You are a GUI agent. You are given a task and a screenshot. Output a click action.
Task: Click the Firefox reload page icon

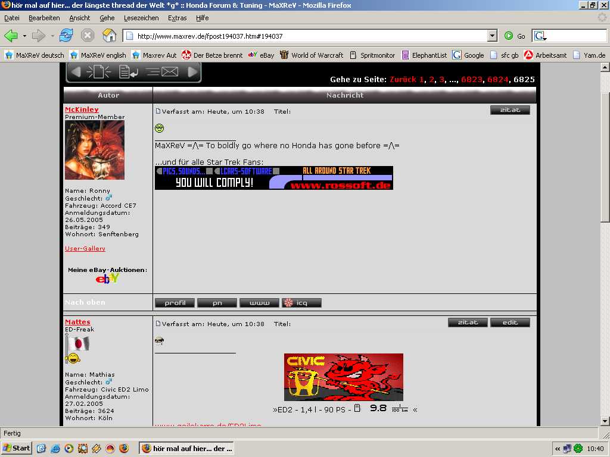coord(66,36)
